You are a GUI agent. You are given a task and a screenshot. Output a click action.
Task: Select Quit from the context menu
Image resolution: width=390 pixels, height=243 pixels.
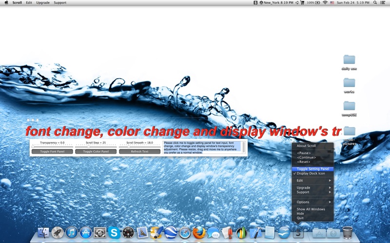point(300,218)
